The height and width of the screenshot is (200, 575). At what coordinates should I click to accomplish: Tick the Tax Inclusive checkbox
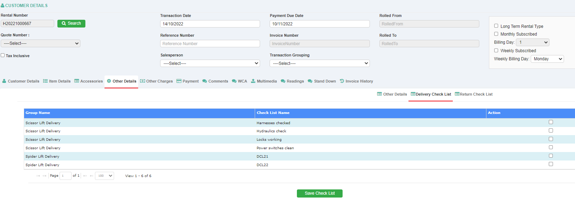pyautogui.click(x=3, y=55)
